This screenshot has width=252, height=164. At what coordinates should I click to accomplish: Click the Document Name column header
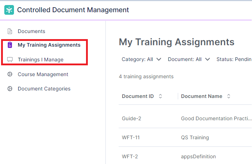[x=201, y=96]
